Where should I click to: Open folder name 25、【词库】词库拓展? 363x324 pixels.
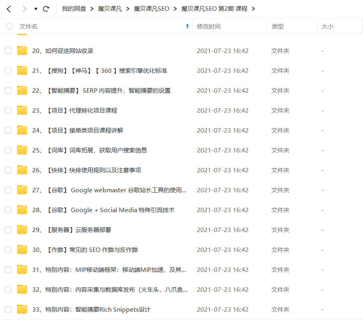click(x=90, y=150)
